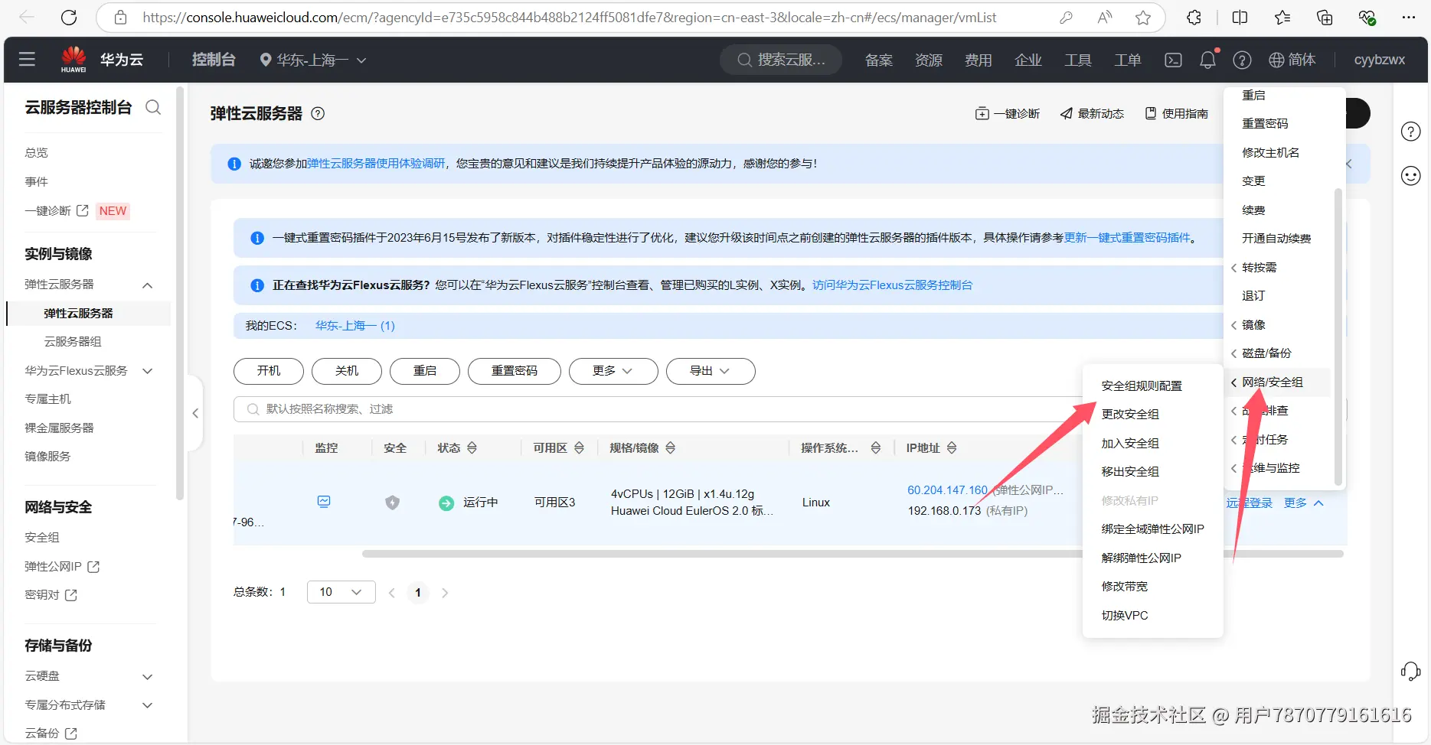Open the public IP 60.204.147.160 link
Image resolution: width=1431 pixels, height=745 pixels.
coord(947,490)
